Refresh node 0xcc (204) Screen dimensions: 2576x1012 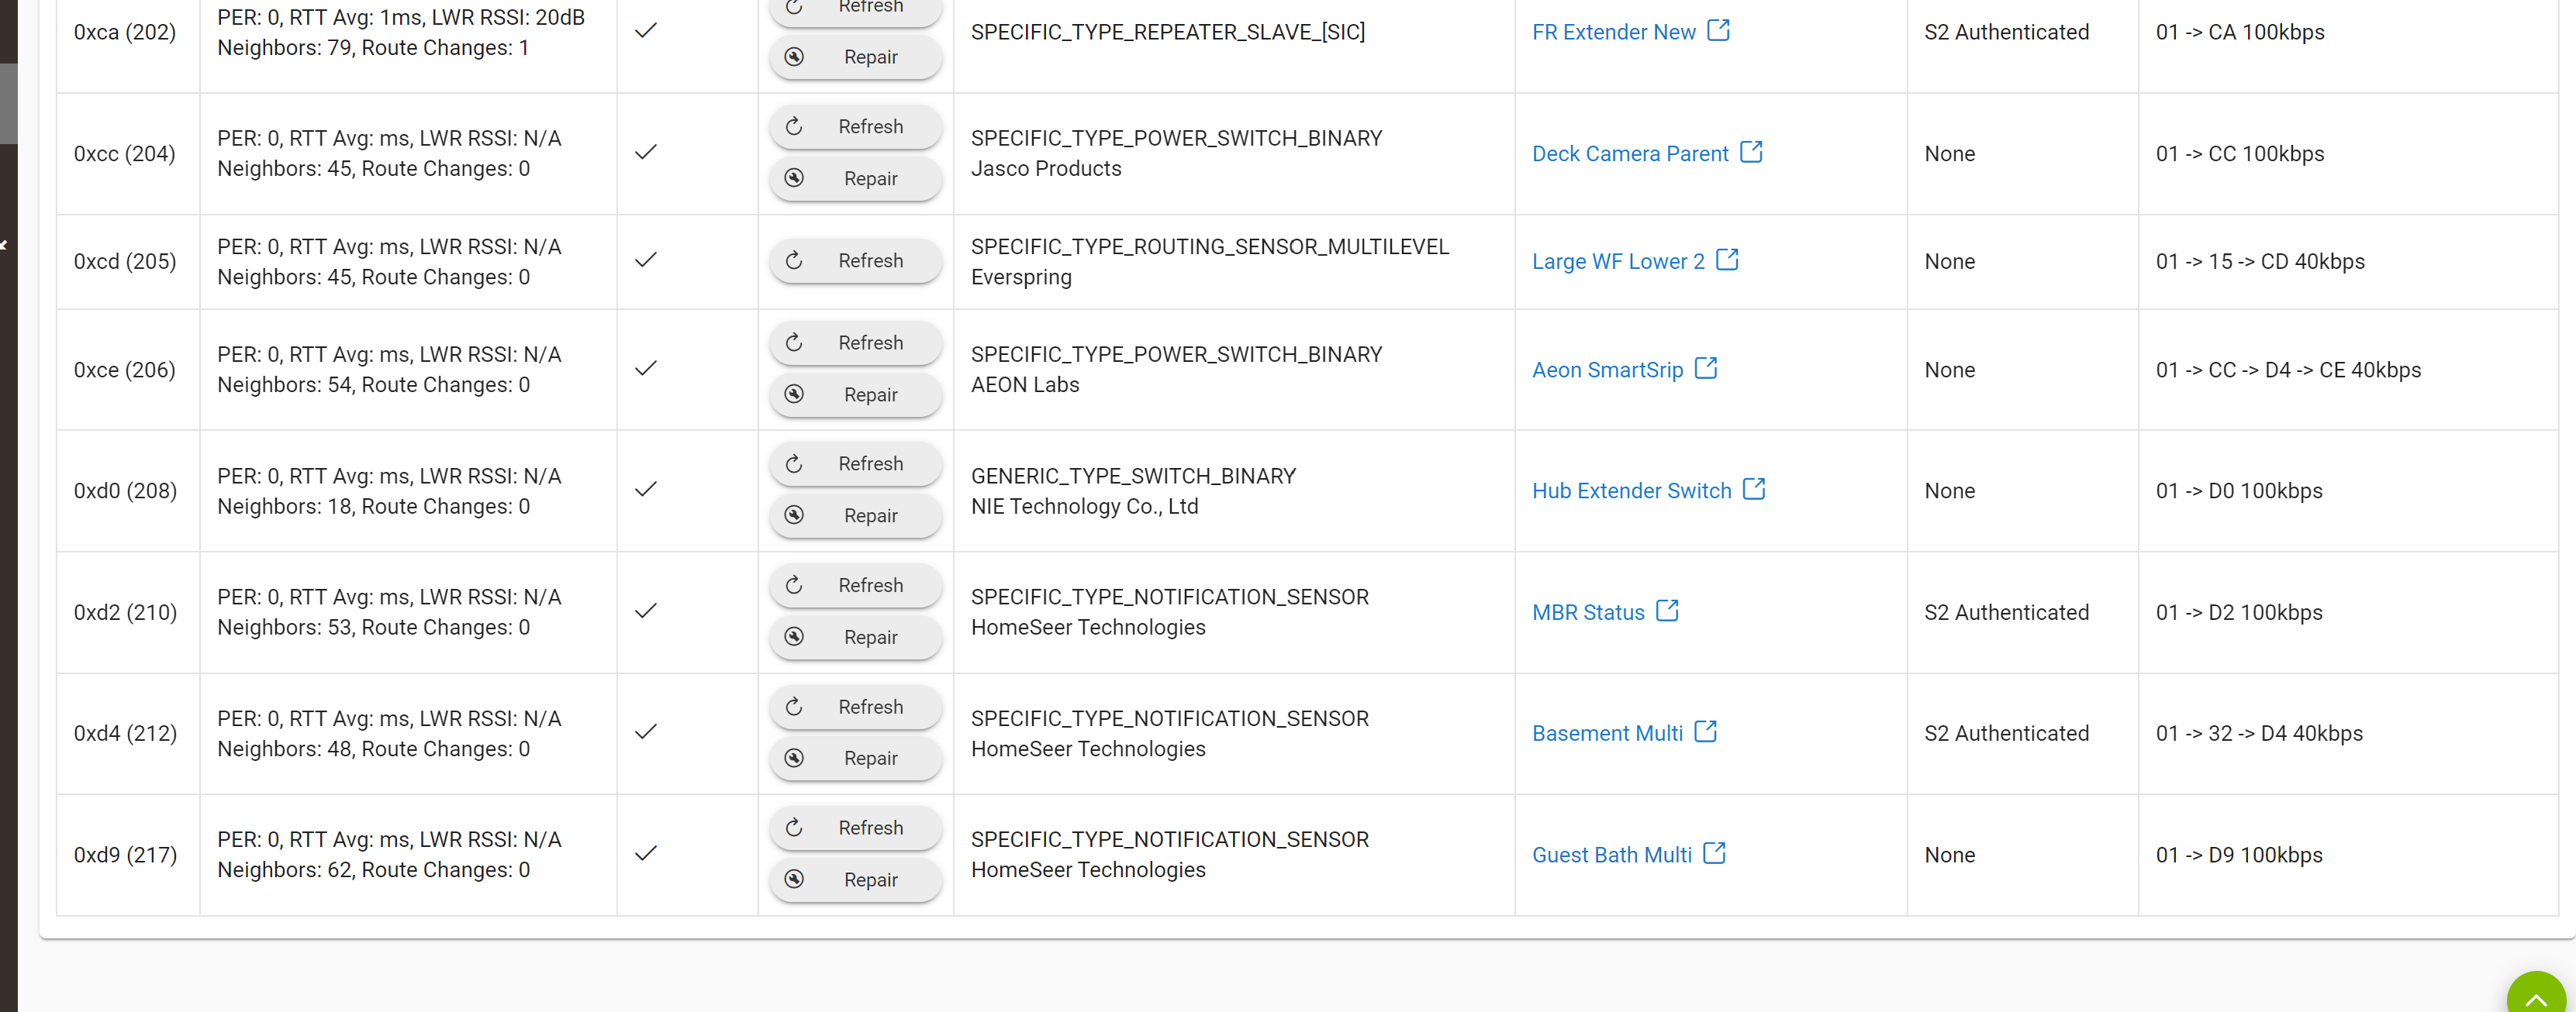tap(856, 126)
